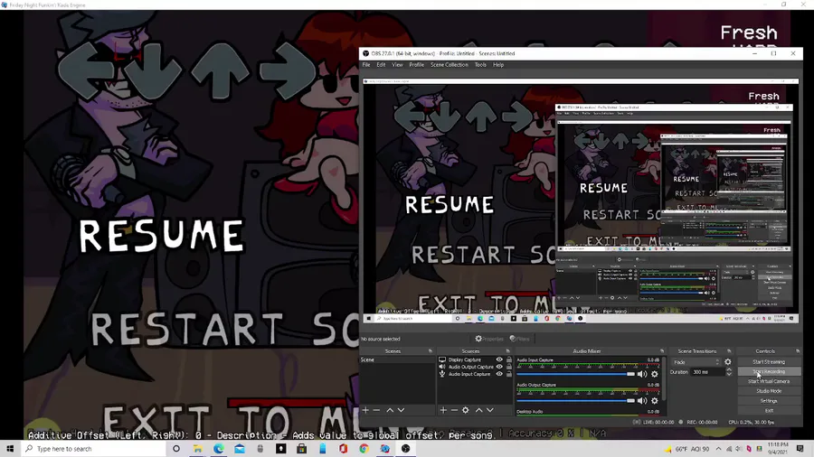Hide the Audio Input Capture source
The width and height of the screenshot is (814, 457).
pyautogui.click(x=499, y=374)
